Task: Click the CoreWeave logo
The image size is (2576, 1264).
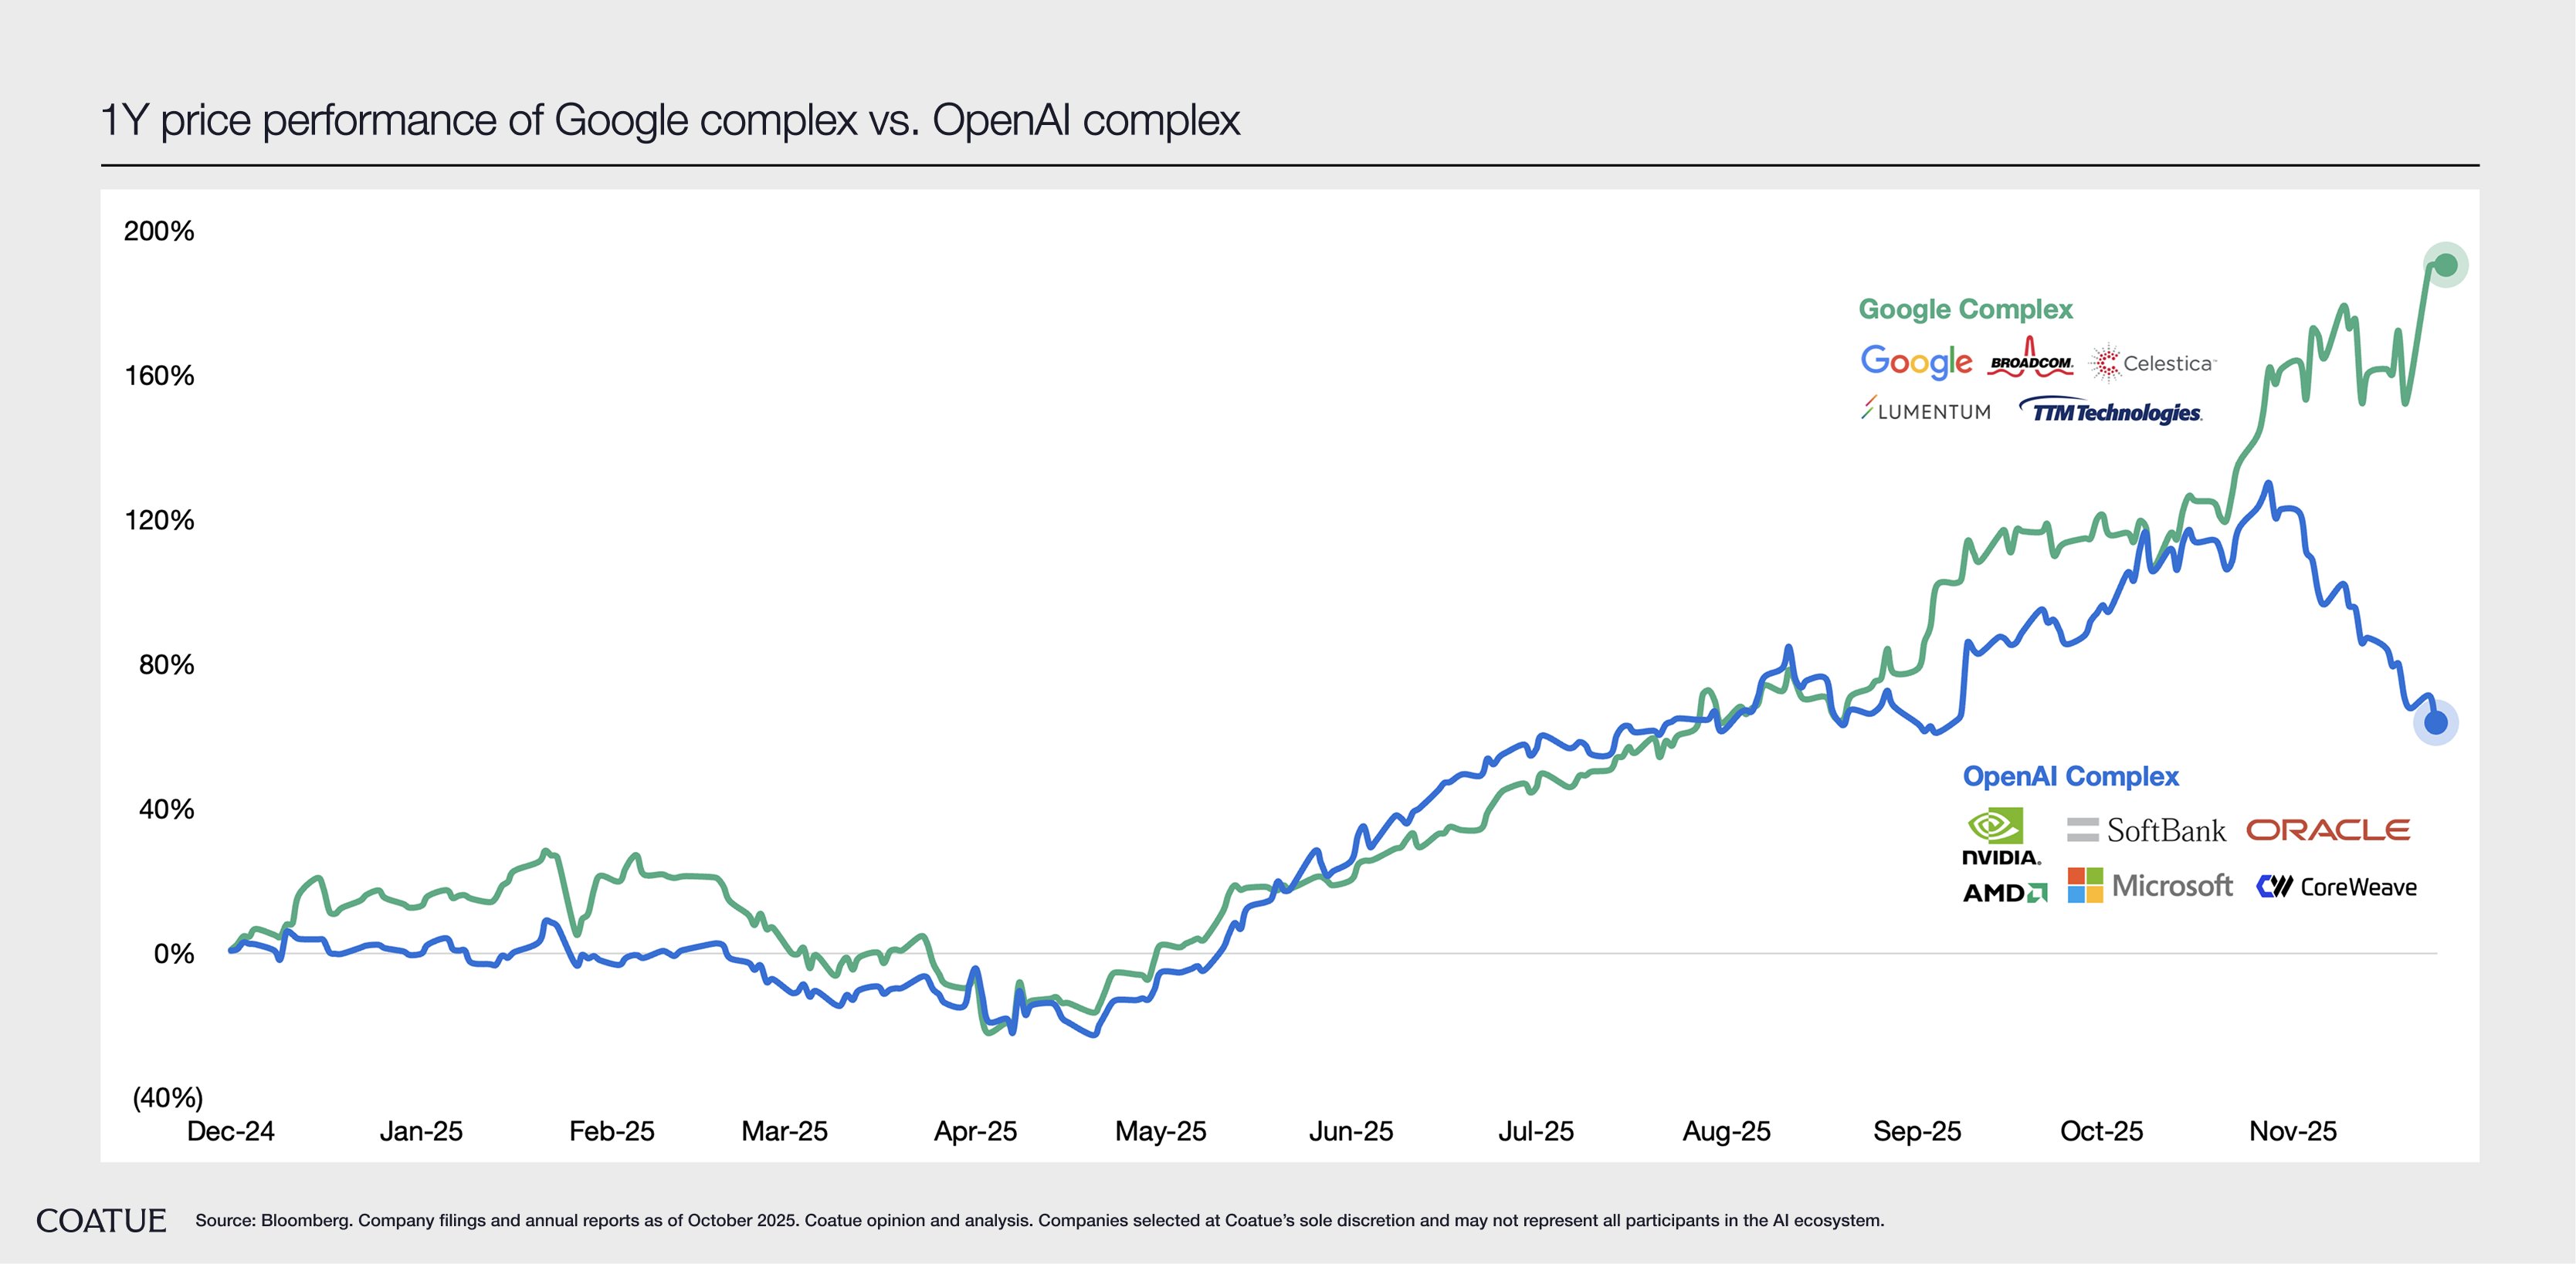Action: pyautogui.click(x=2336, y=887)
